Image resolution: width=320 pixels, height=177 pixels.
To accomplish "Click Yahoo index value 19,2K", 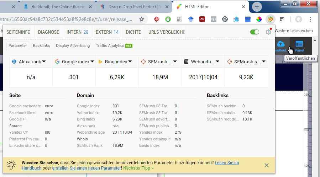I will pyautogui.click(x=117, y=113).
